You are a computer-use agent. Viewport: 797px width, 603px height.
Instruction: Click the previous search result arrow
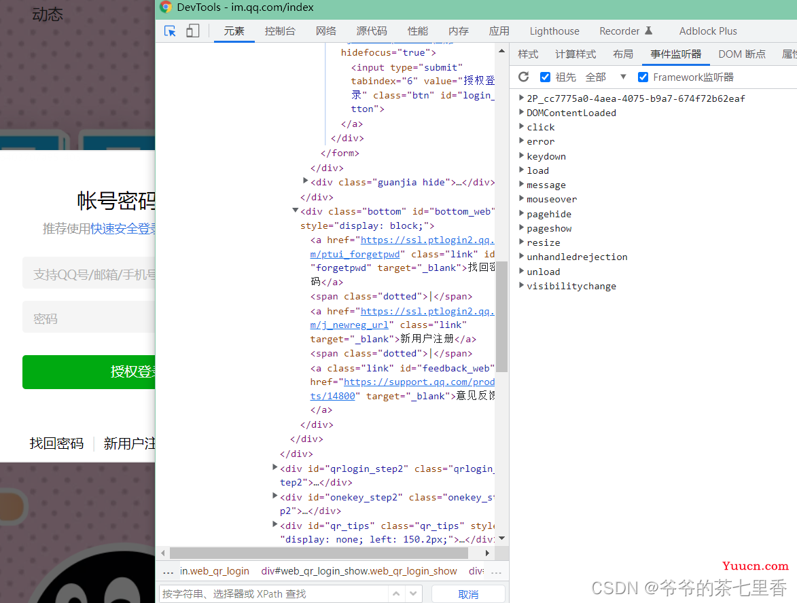pyautogui.click(x=396, y=593)
